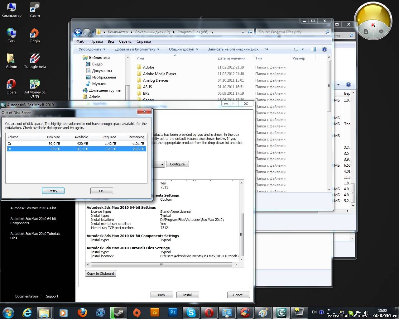Toggle the Explorer preview pane icon
The width and height of the screenshot is (399, 319).
point(313,49)
